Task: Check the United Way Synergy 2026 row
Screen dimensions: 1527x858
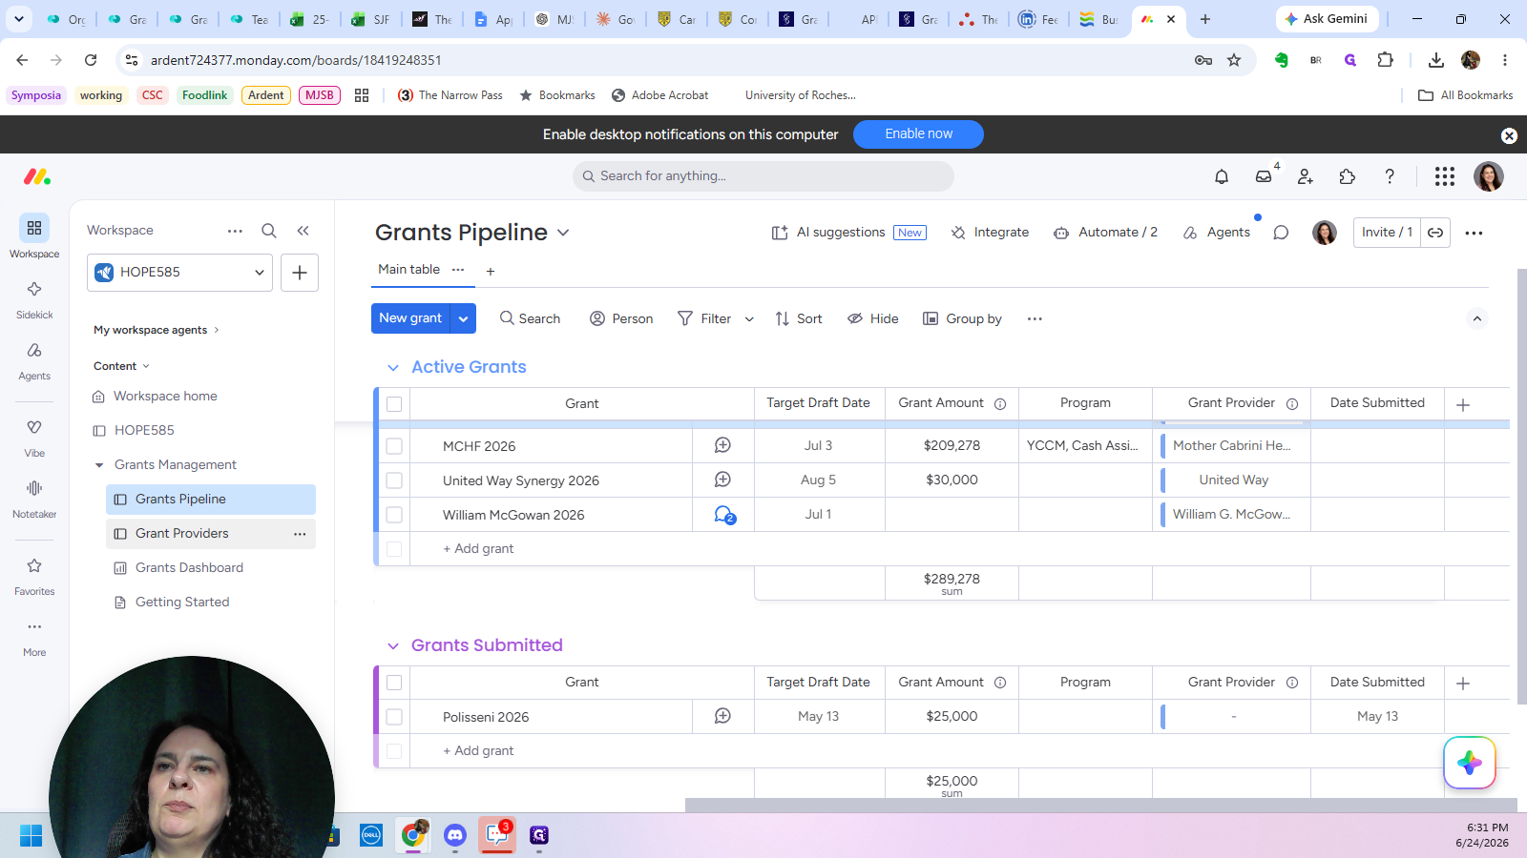Action: (394, 480)
